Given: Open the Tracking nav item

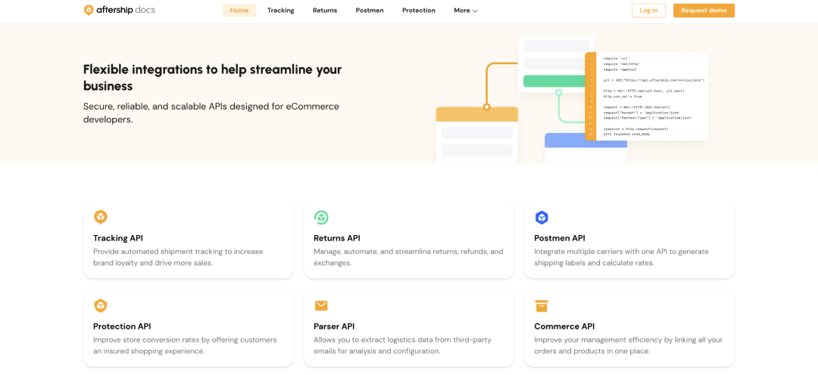Looking at the screenshot, I should pos(281,11).
